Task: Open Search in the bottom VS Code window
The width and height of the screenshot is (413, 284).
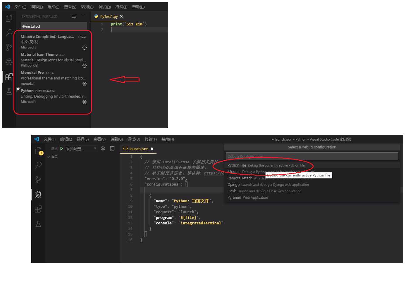Action: pos(38,165)
